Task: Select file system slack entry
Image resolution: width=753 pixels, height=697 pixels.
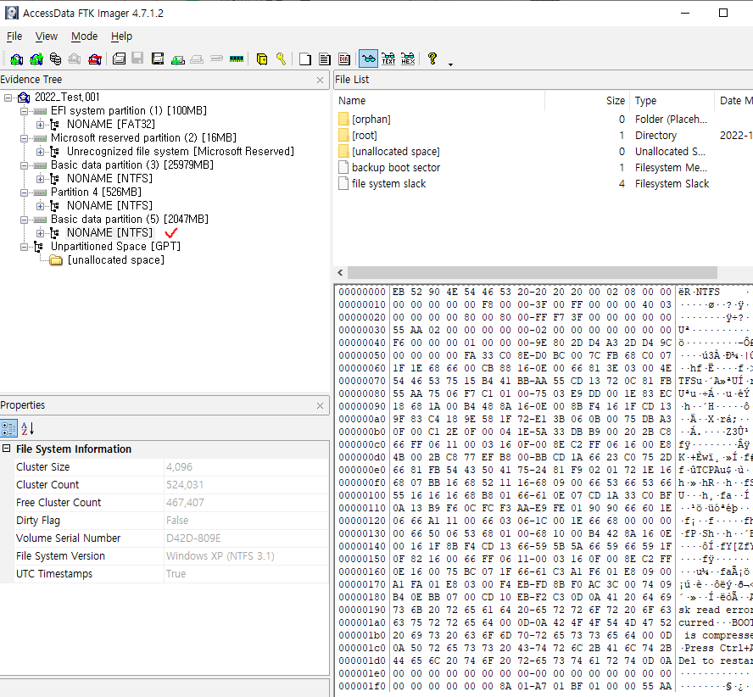Action: (x=388, y=183)
